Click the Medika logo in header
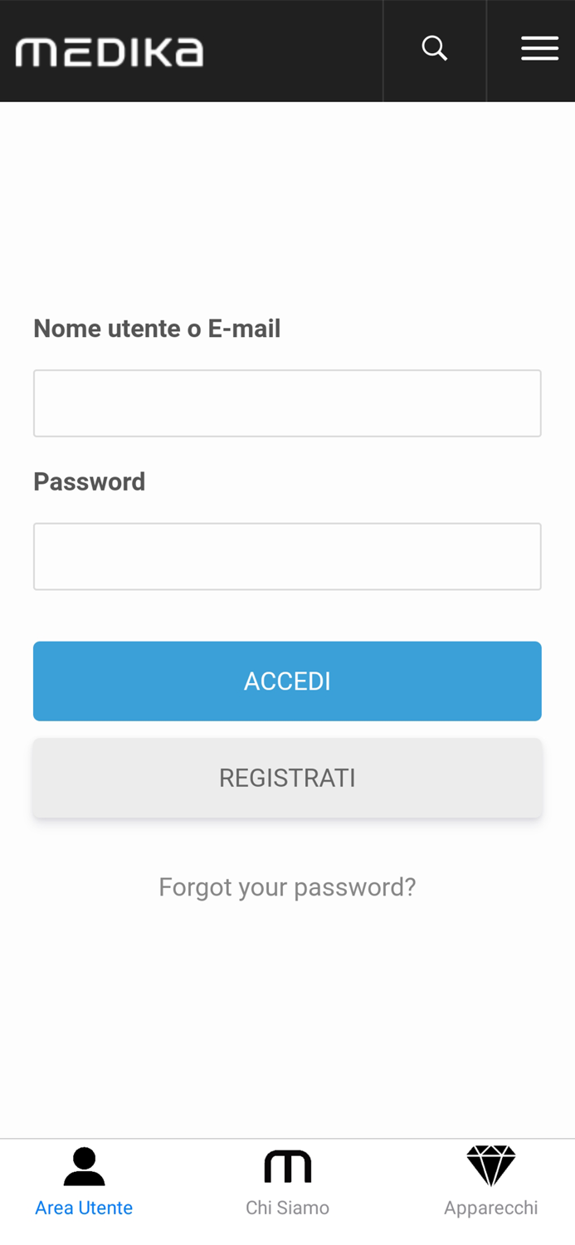 pos(110,52)
